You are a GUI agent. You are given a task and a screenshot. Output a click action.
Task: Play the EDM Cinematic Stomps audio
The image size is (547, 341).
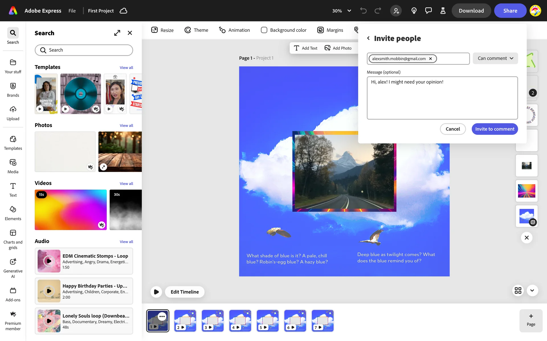tap(49, 261)
